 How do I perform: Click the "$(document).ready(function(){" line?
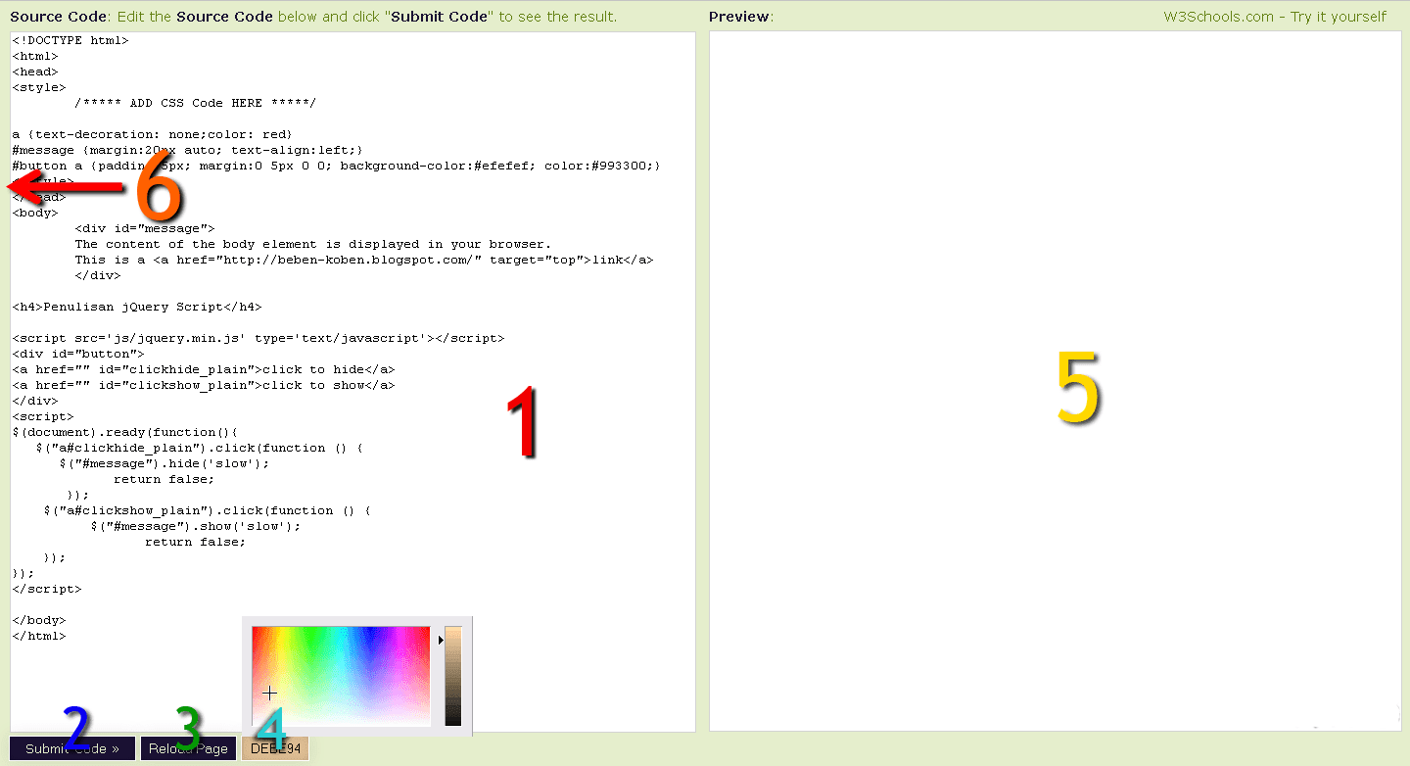point(125,432)
